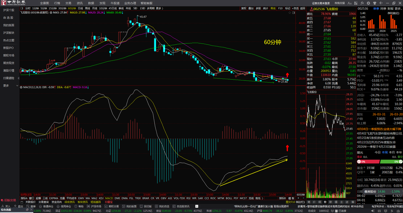
Task: Open the layout grid icon in title bar
Action: coord(356,3)
